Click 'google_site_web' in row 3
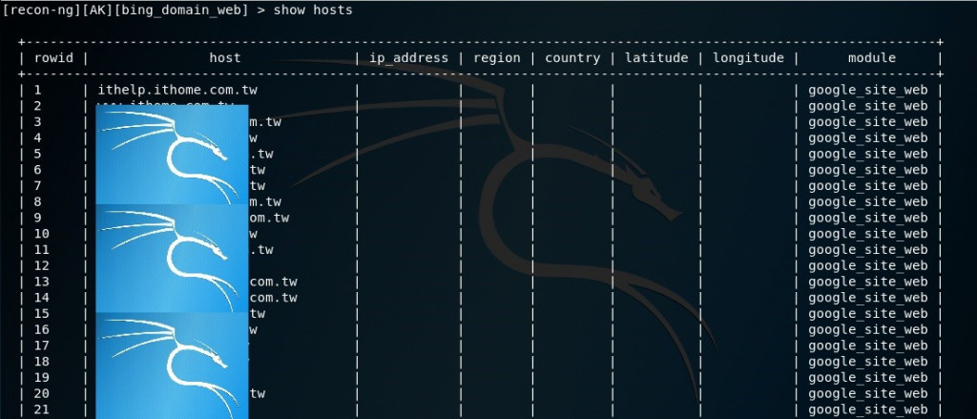 click(x=868, y=121)
